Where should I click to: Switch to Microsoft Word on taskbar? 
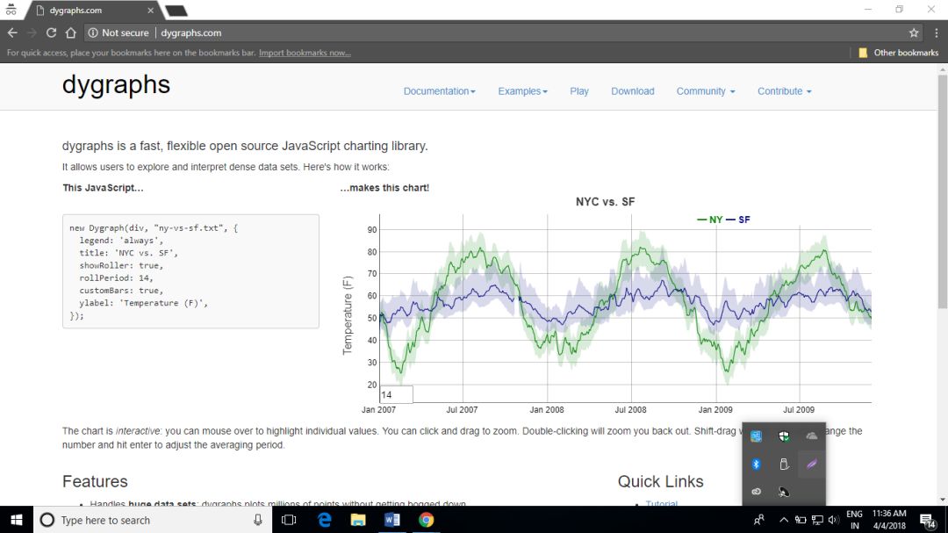coord(391,520)
